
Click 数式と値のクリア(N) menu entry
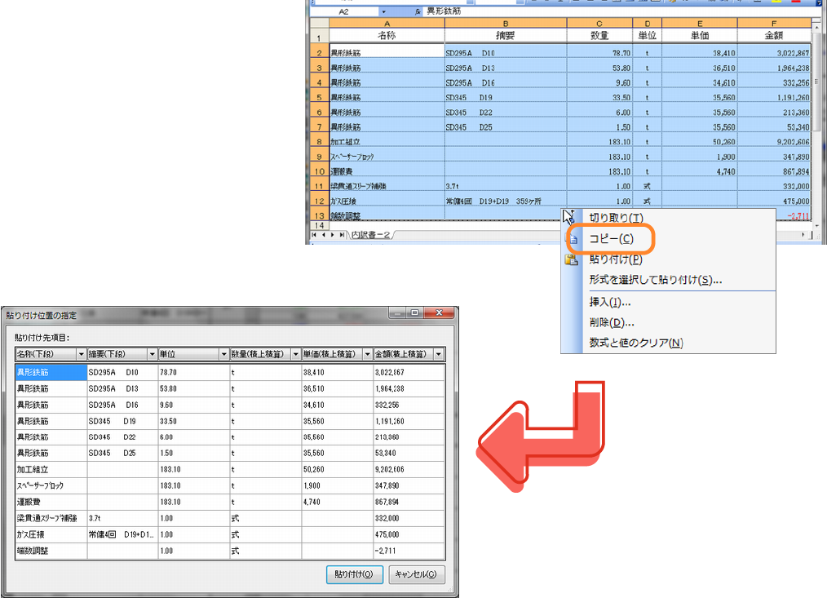click(x=636, y=343)
